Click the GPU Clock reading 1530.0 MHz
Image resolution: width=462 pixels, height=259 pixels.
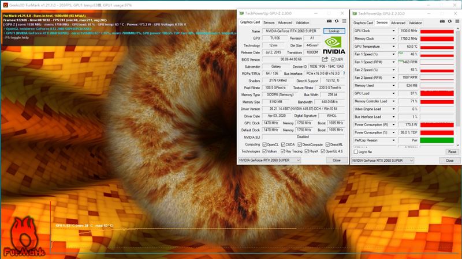(x=408, y=31)
